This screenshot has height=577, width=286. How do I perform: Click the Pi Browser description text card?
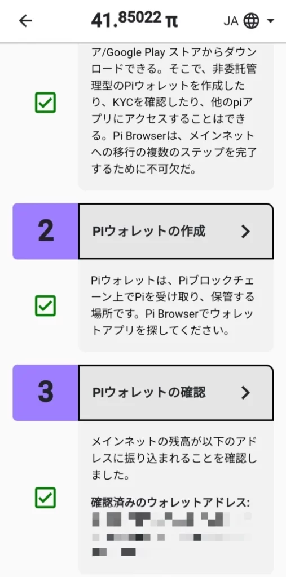(x=176, y=117)
